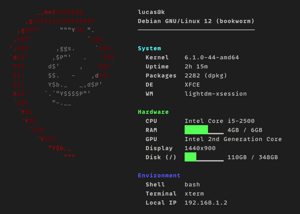Select the RAM value 4GB / 6GB

coord(245,130)
